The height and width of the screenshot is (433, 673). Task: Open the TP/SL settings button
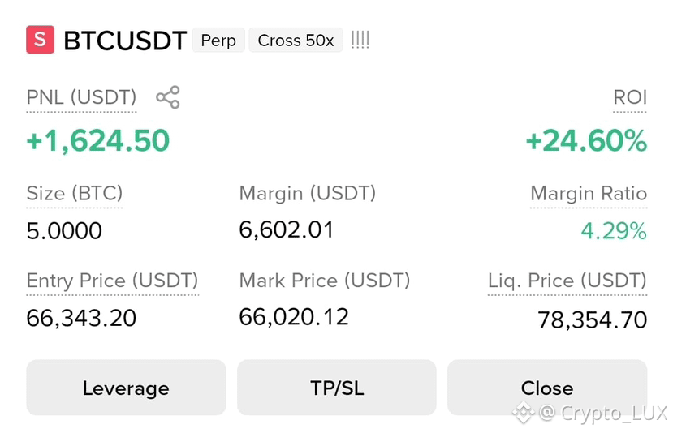[x=337, y=388]
